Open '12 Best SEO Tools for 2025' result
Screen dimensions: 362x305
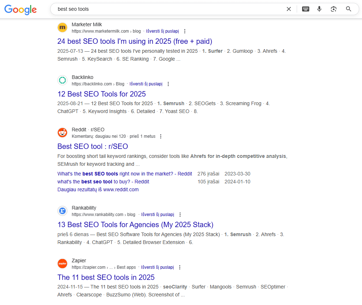point(102,94)
